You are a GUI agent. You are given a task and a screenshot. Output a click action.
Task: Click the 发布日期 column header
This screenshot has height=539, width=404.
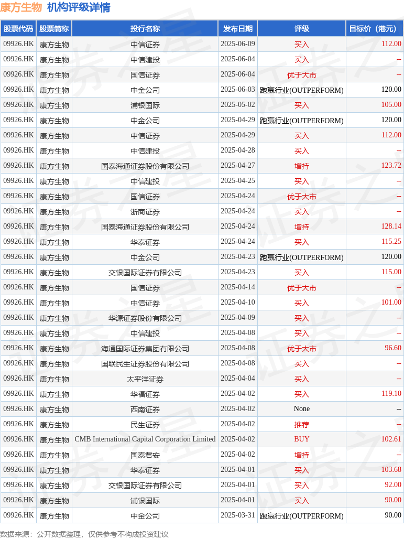(238, 28)
